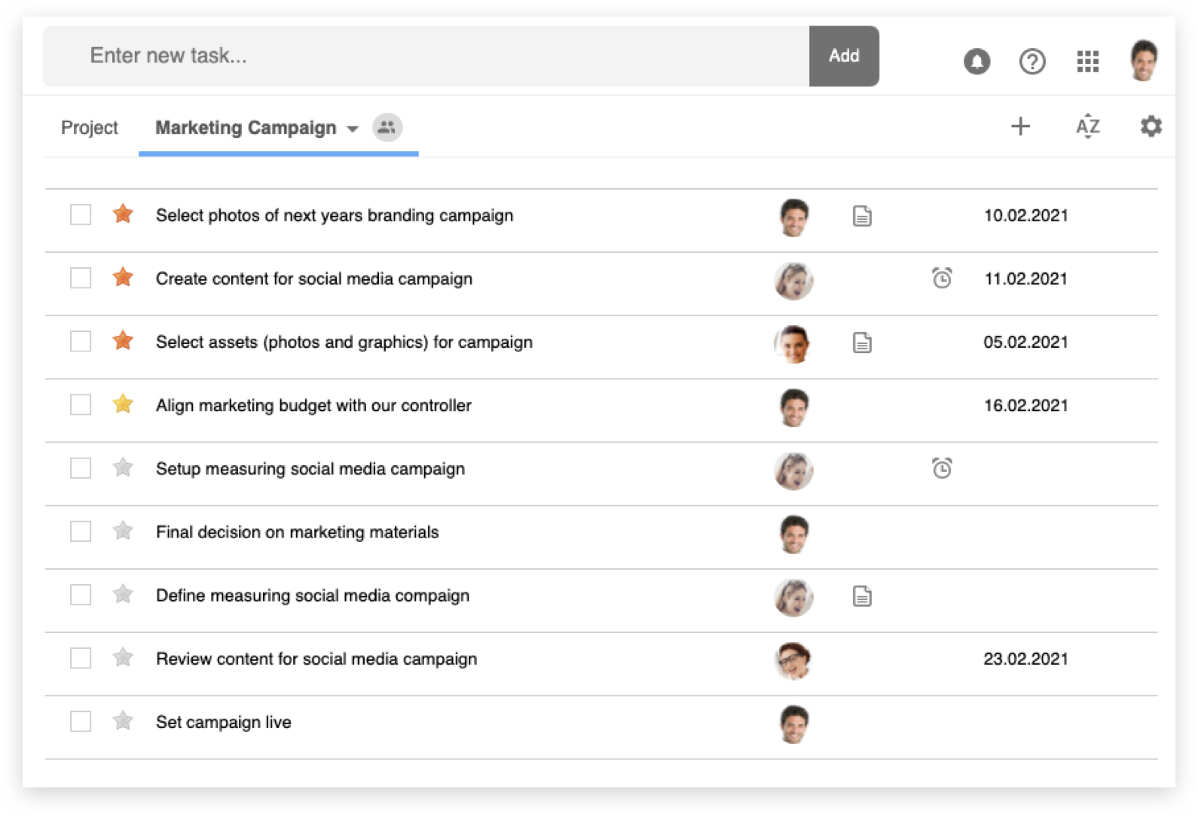This screenshot has width=1198, height=816.
Task: Sort tasks with the AZ icon
Action: point(1087,126)
